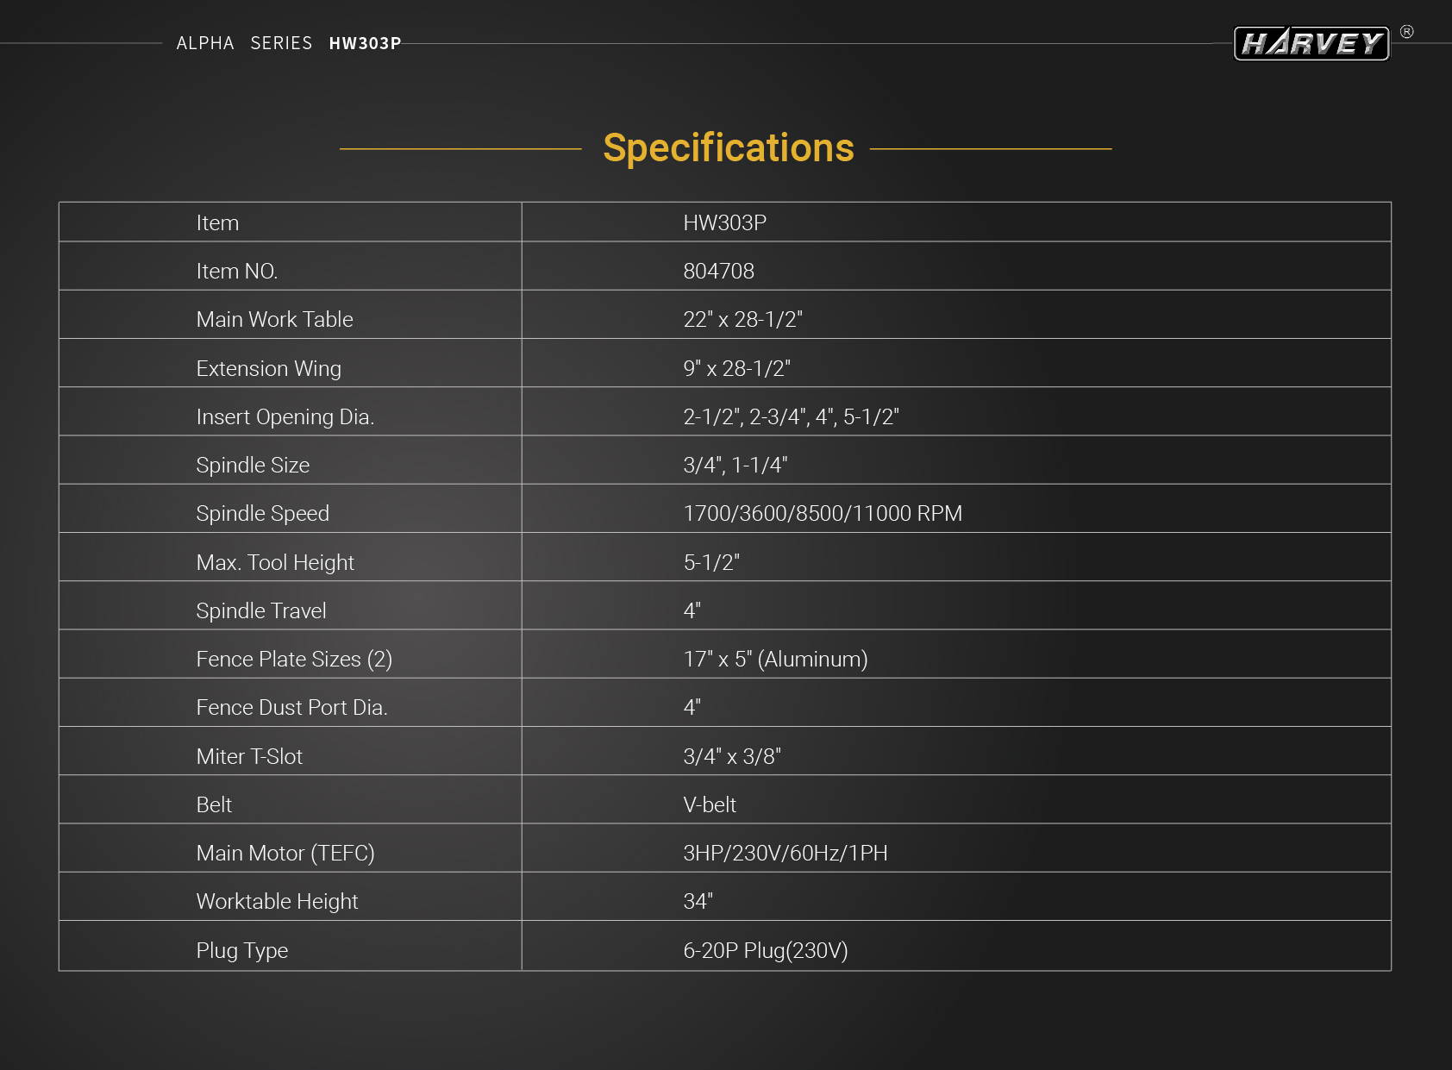Click the 'Item NO.' label

[237, 271]
